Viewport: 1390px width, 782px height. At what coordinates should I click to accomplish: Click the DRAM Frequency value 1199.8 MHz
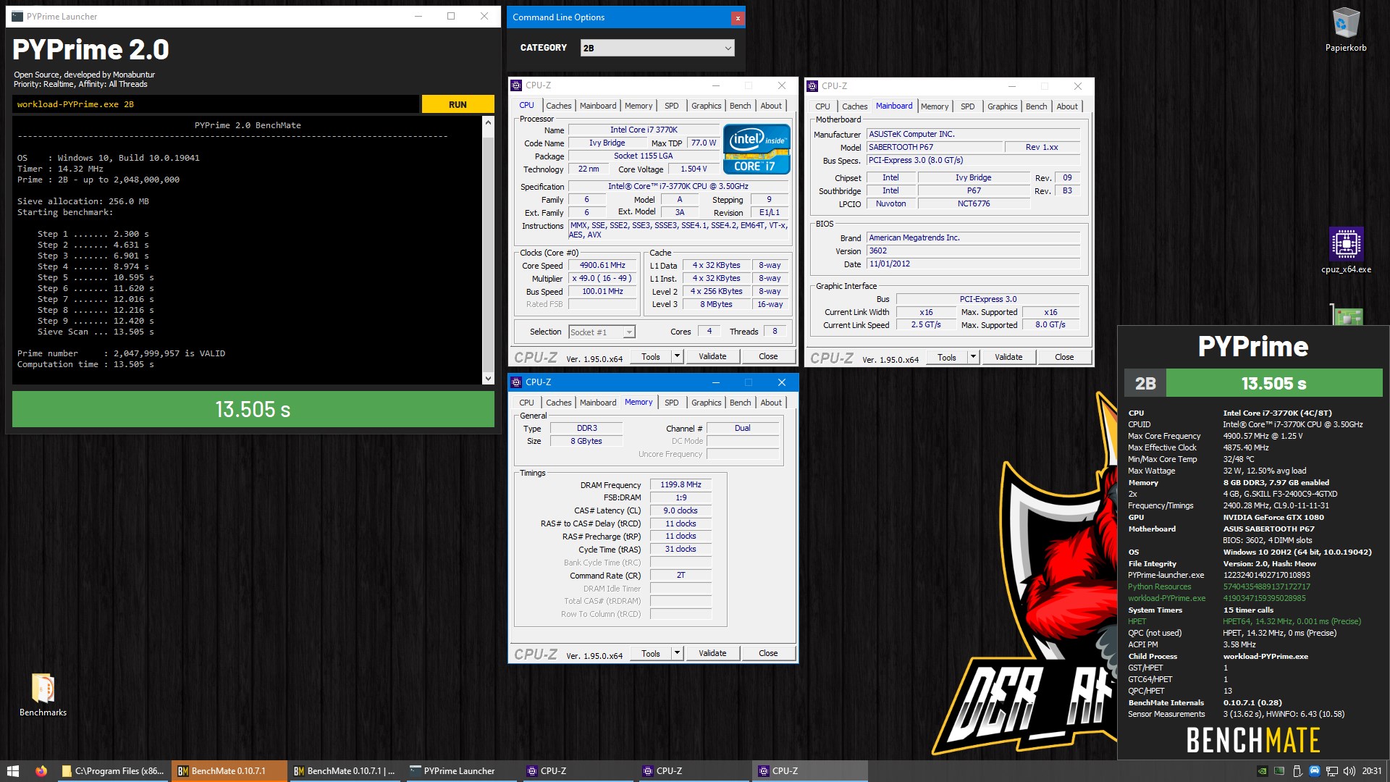(681, 485)
